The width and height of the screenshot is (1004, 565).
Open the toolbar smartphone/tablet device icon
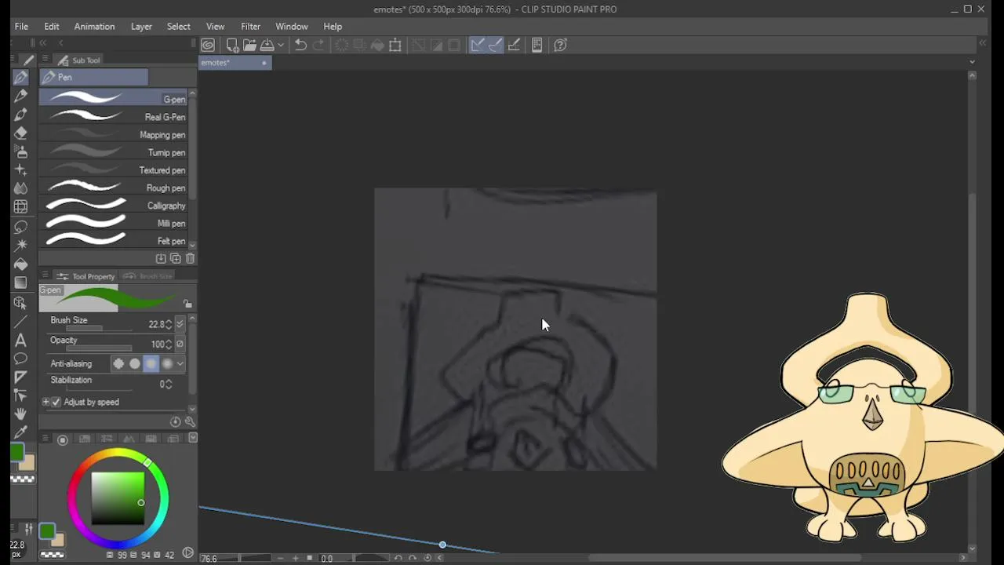click(537, 46)
